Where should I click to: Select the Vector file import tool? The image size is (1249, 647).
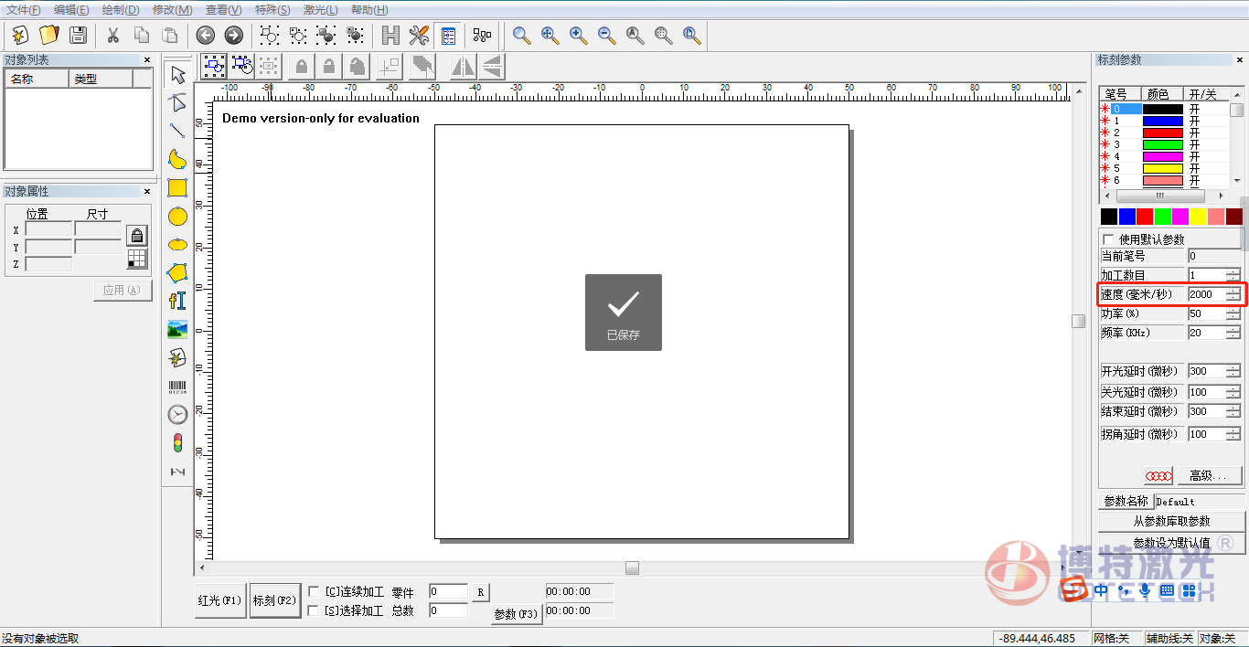point(177,357)
